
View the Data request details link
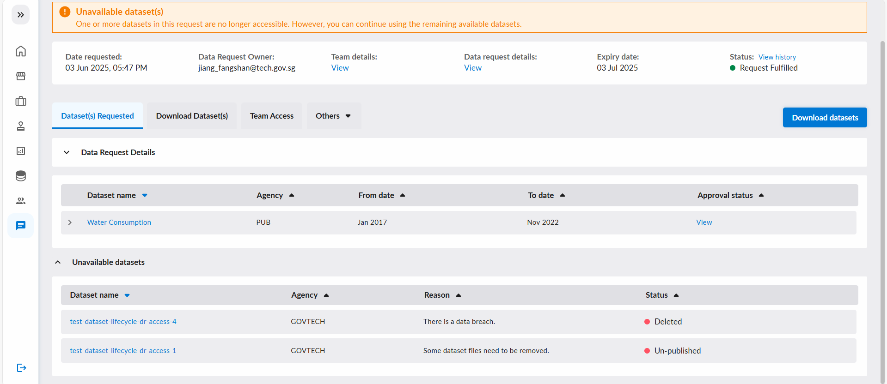(x=473, y=68)
